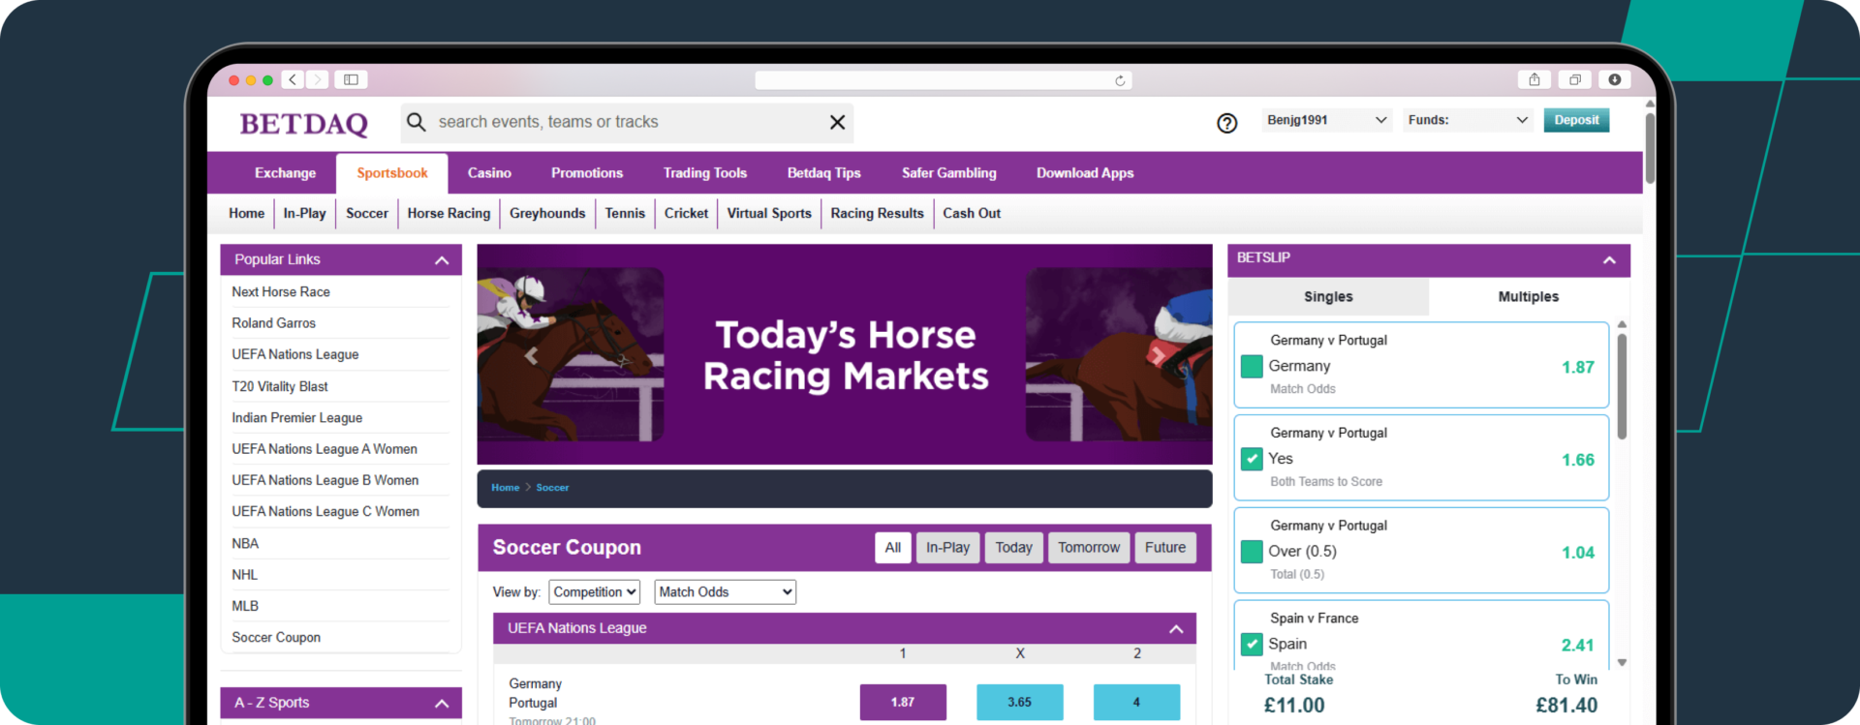This screenshot has height=725, width=1860.
Task: Open Cash Out in sub navigation
Action: coord(972,214)
